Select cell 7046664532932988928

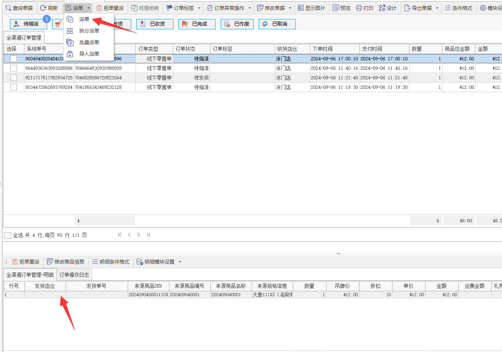(x=105, y=68)
